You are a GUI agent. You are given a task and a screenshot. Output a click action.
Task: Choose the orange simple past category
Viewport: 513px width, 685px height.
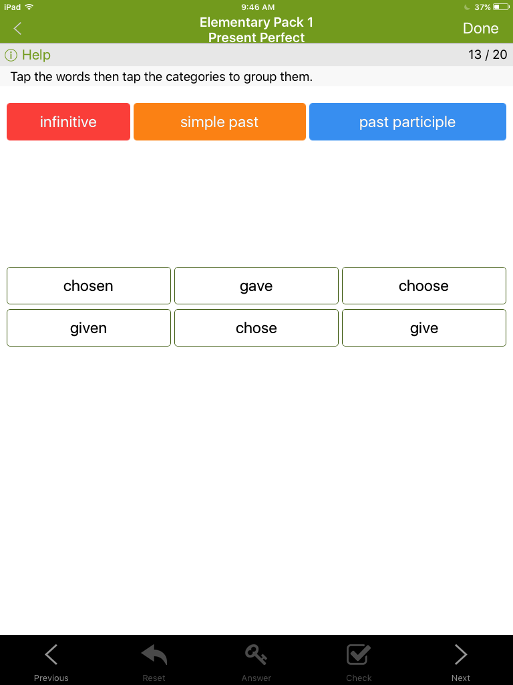pos(220,122)
